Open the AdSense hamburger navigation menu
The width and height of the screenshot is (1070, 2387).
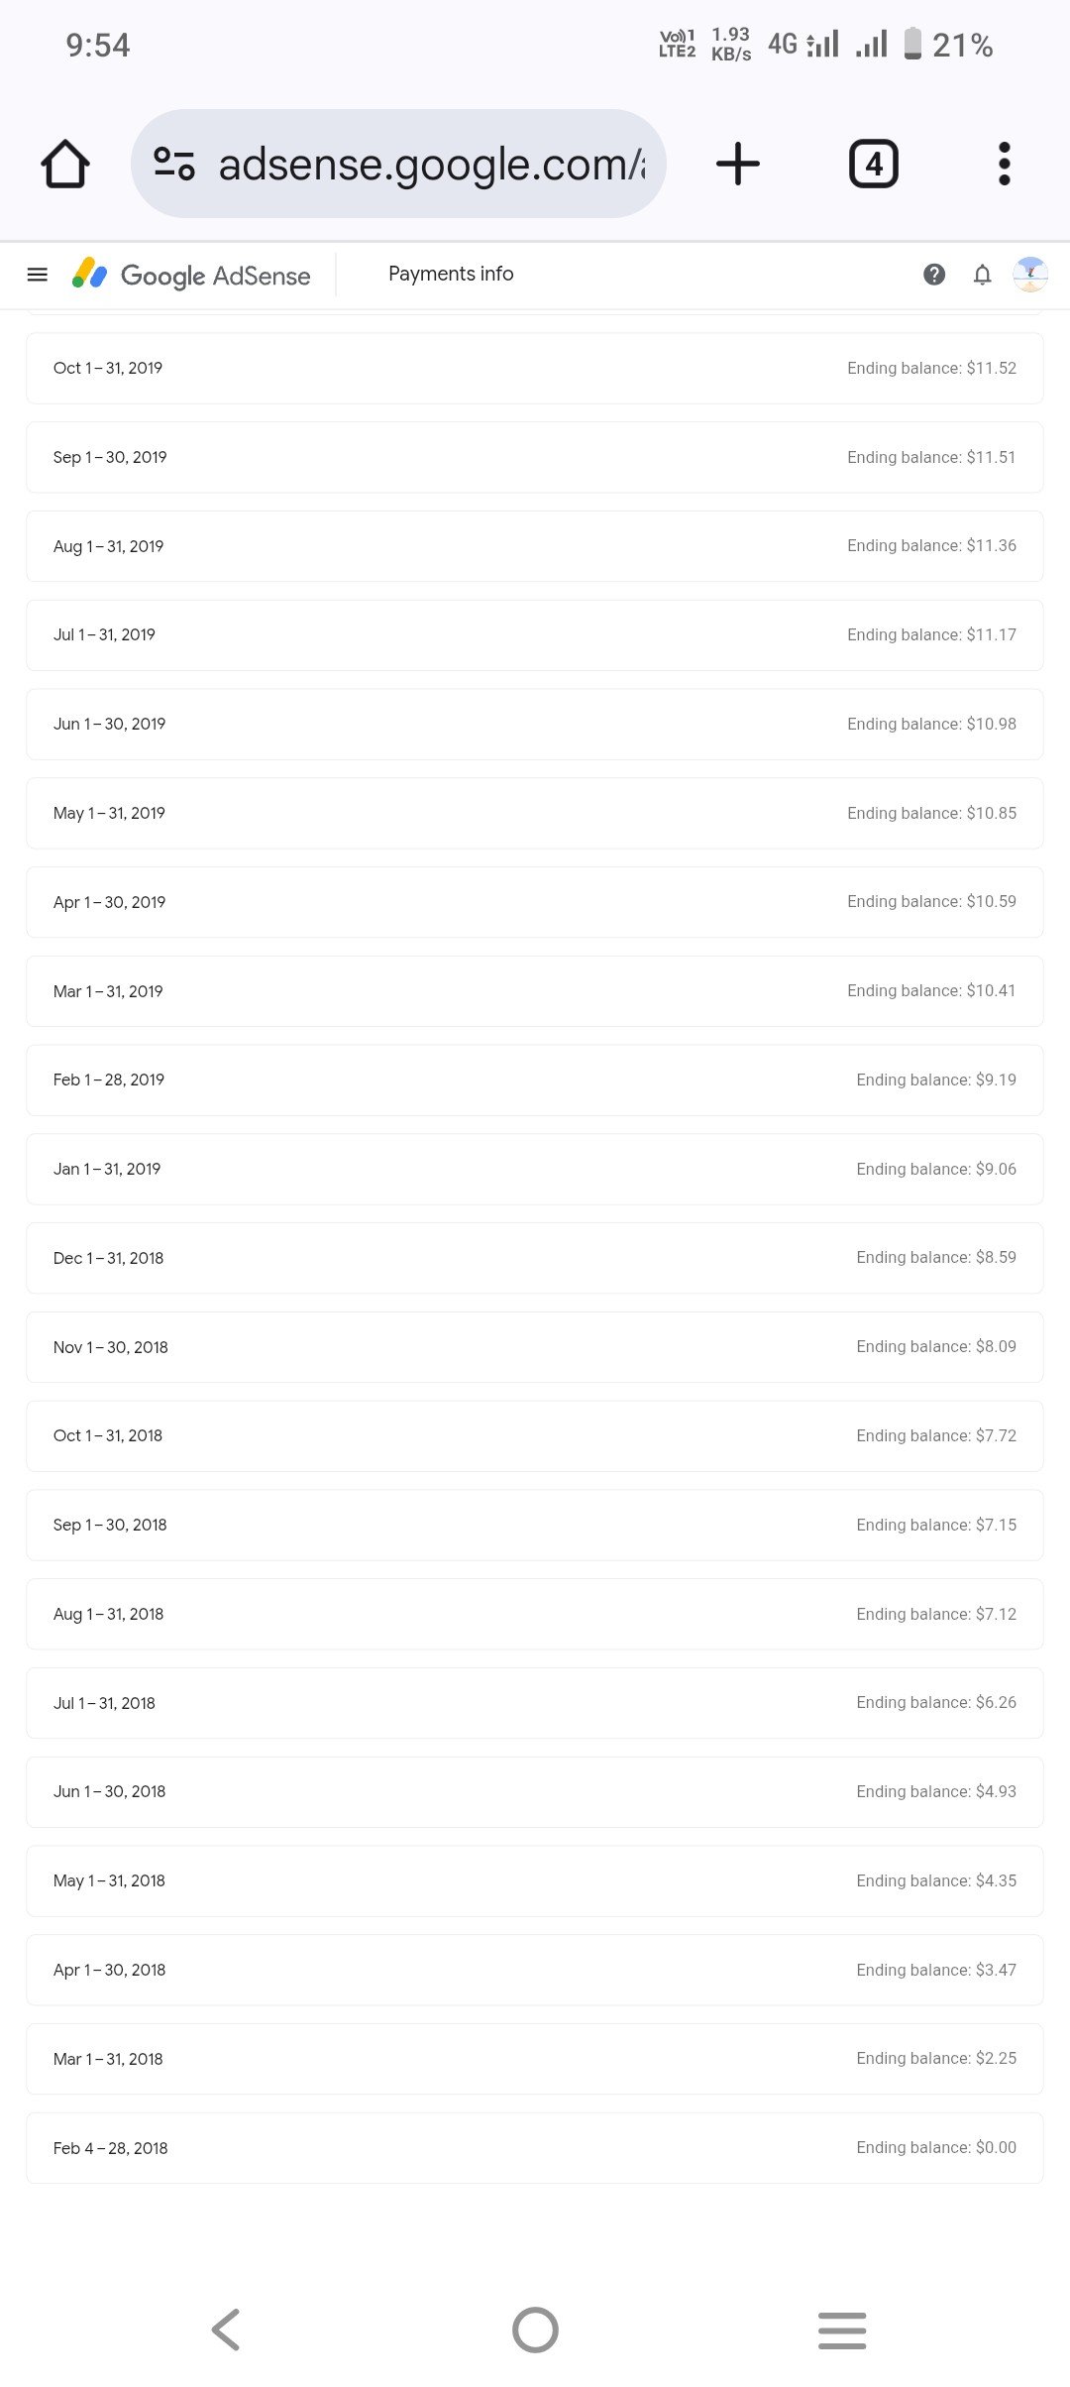pos(38,275)
